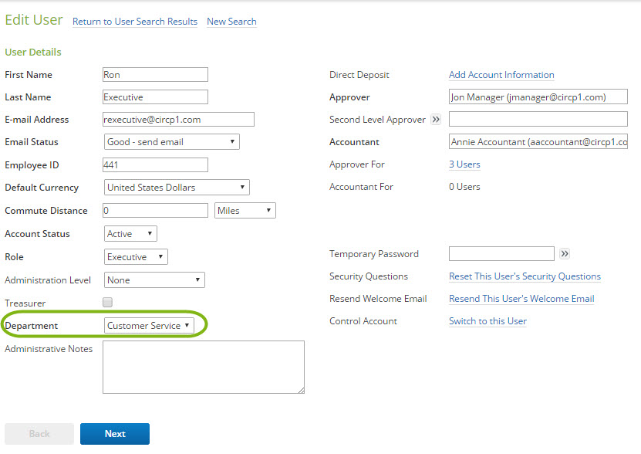Click Return to User Search Results link
The height and width of the screenshot is (454, 641).
(135, 22)
